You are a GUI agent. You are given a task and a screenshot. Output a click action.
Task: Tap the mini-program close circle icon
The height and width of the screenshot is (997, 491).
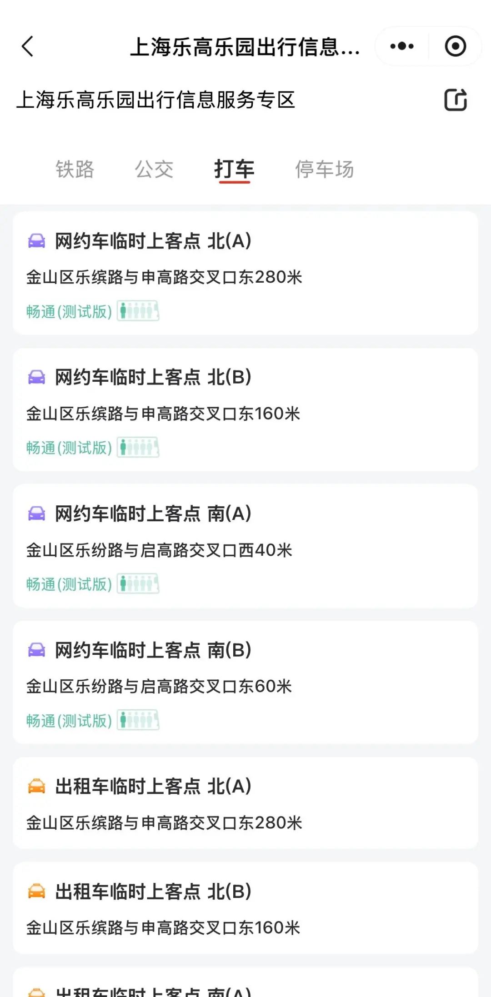point(455,46)
